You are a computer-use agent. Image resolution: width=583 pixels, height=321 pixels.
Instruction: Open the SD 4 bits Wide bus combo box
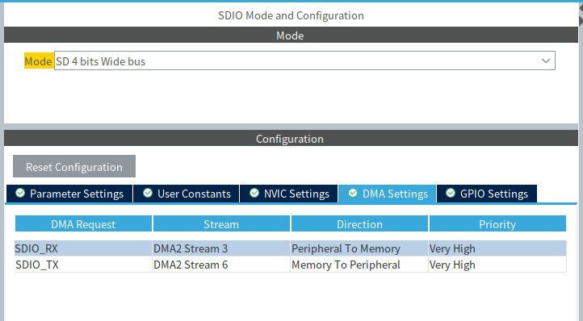point(304,61)
